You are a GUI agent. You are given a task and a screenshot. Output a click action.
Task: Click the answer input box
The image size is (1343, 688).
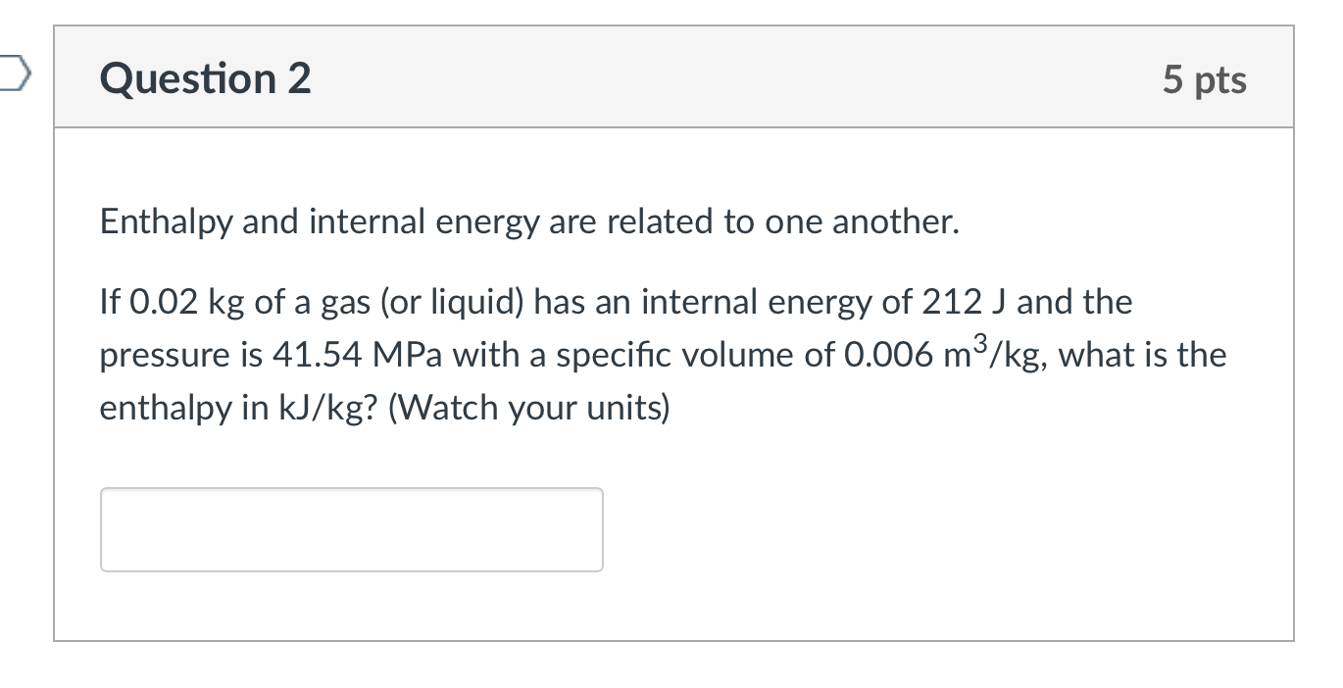[350, 528]
